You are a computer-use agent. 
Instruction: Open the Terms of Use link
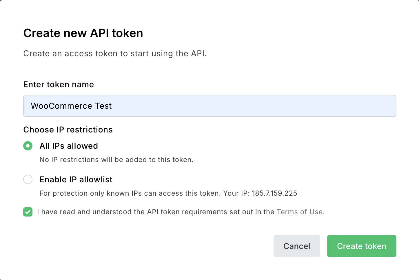click(x=299, y=212)
